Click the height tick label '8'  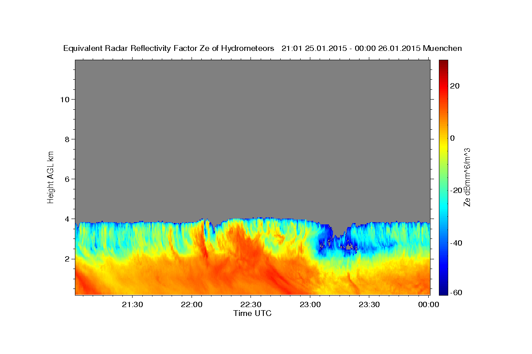coord(67,139)
